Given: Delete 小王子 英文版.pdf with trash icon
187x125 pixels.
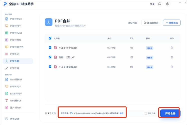Looking at the screenshot, I should point(172,67).
